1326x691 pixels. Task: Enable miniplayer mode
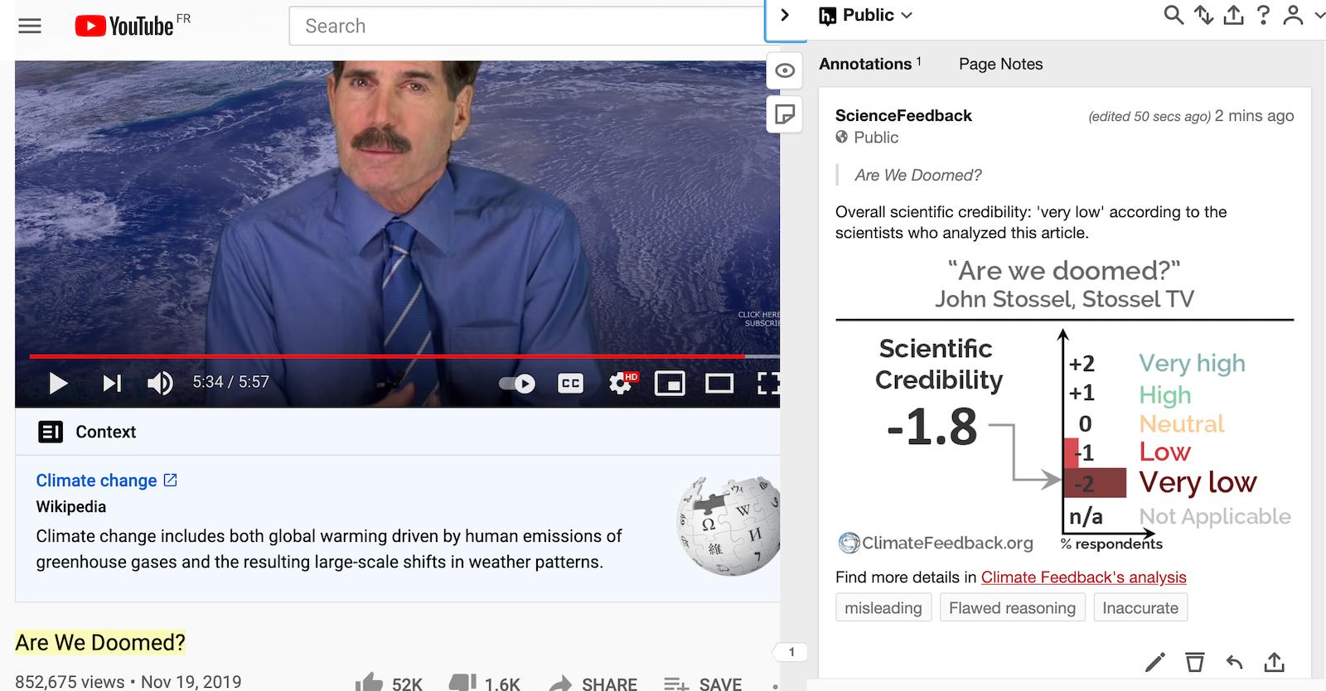click(x=670, y=383)
